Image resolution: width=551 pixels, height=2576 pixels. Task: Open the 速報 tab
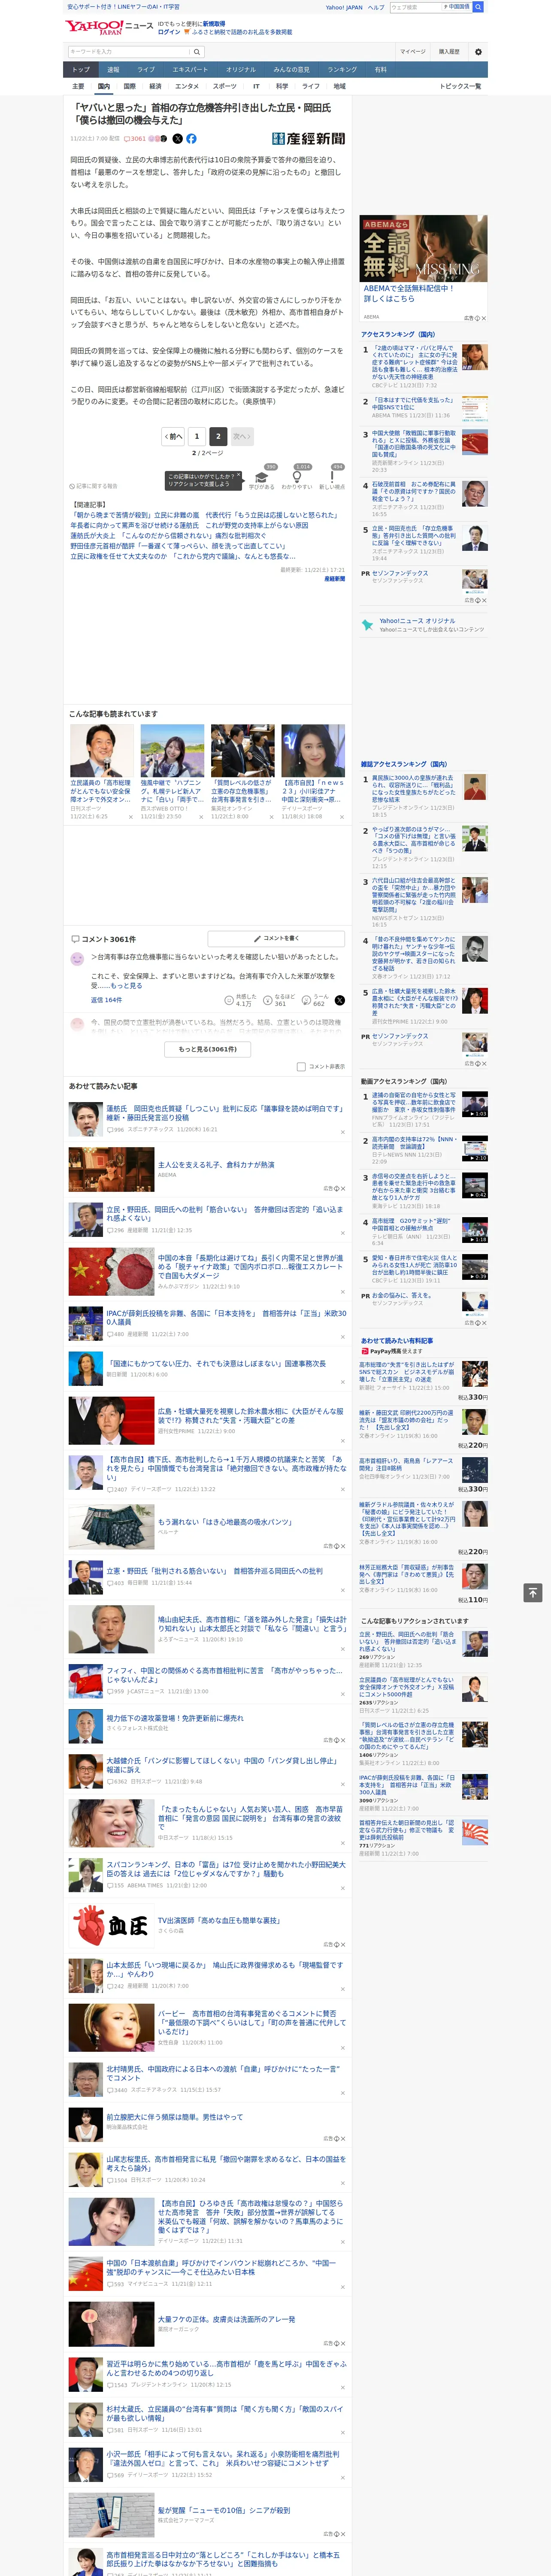click(113, 70)
